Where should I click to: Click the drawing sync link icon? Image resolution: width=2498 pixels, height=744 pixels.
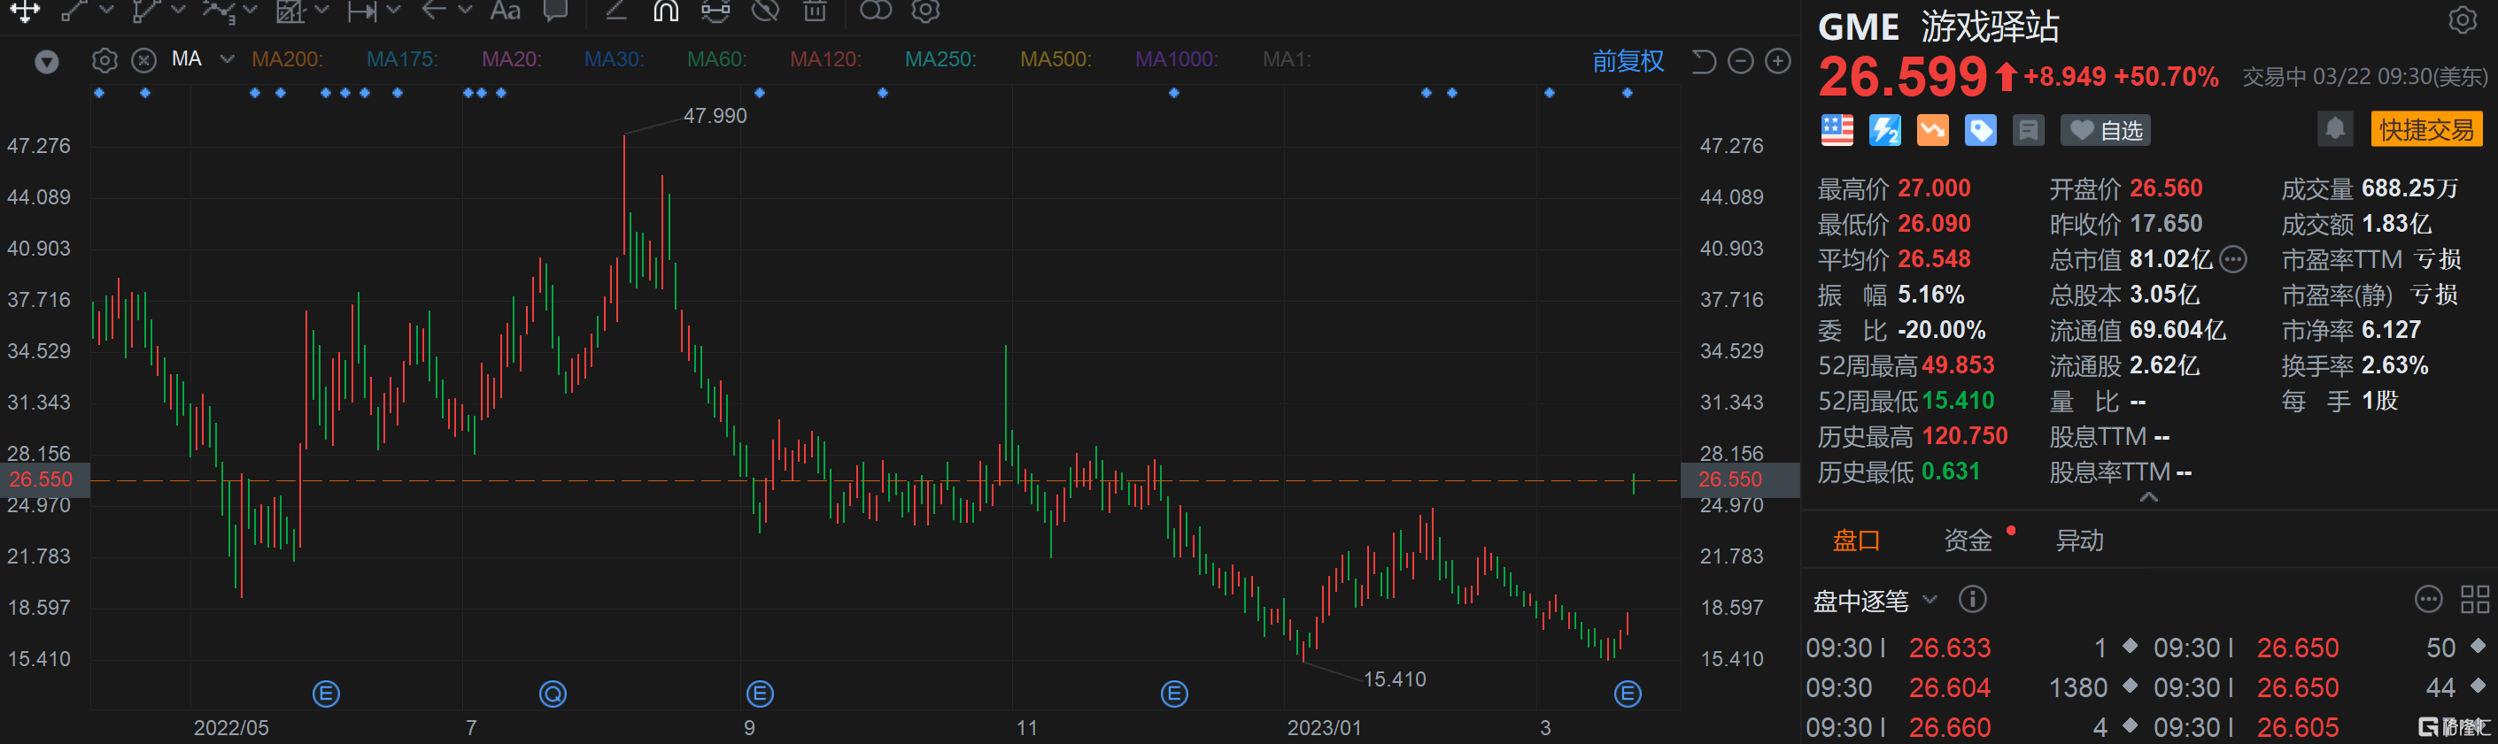(x=715, y=11)
